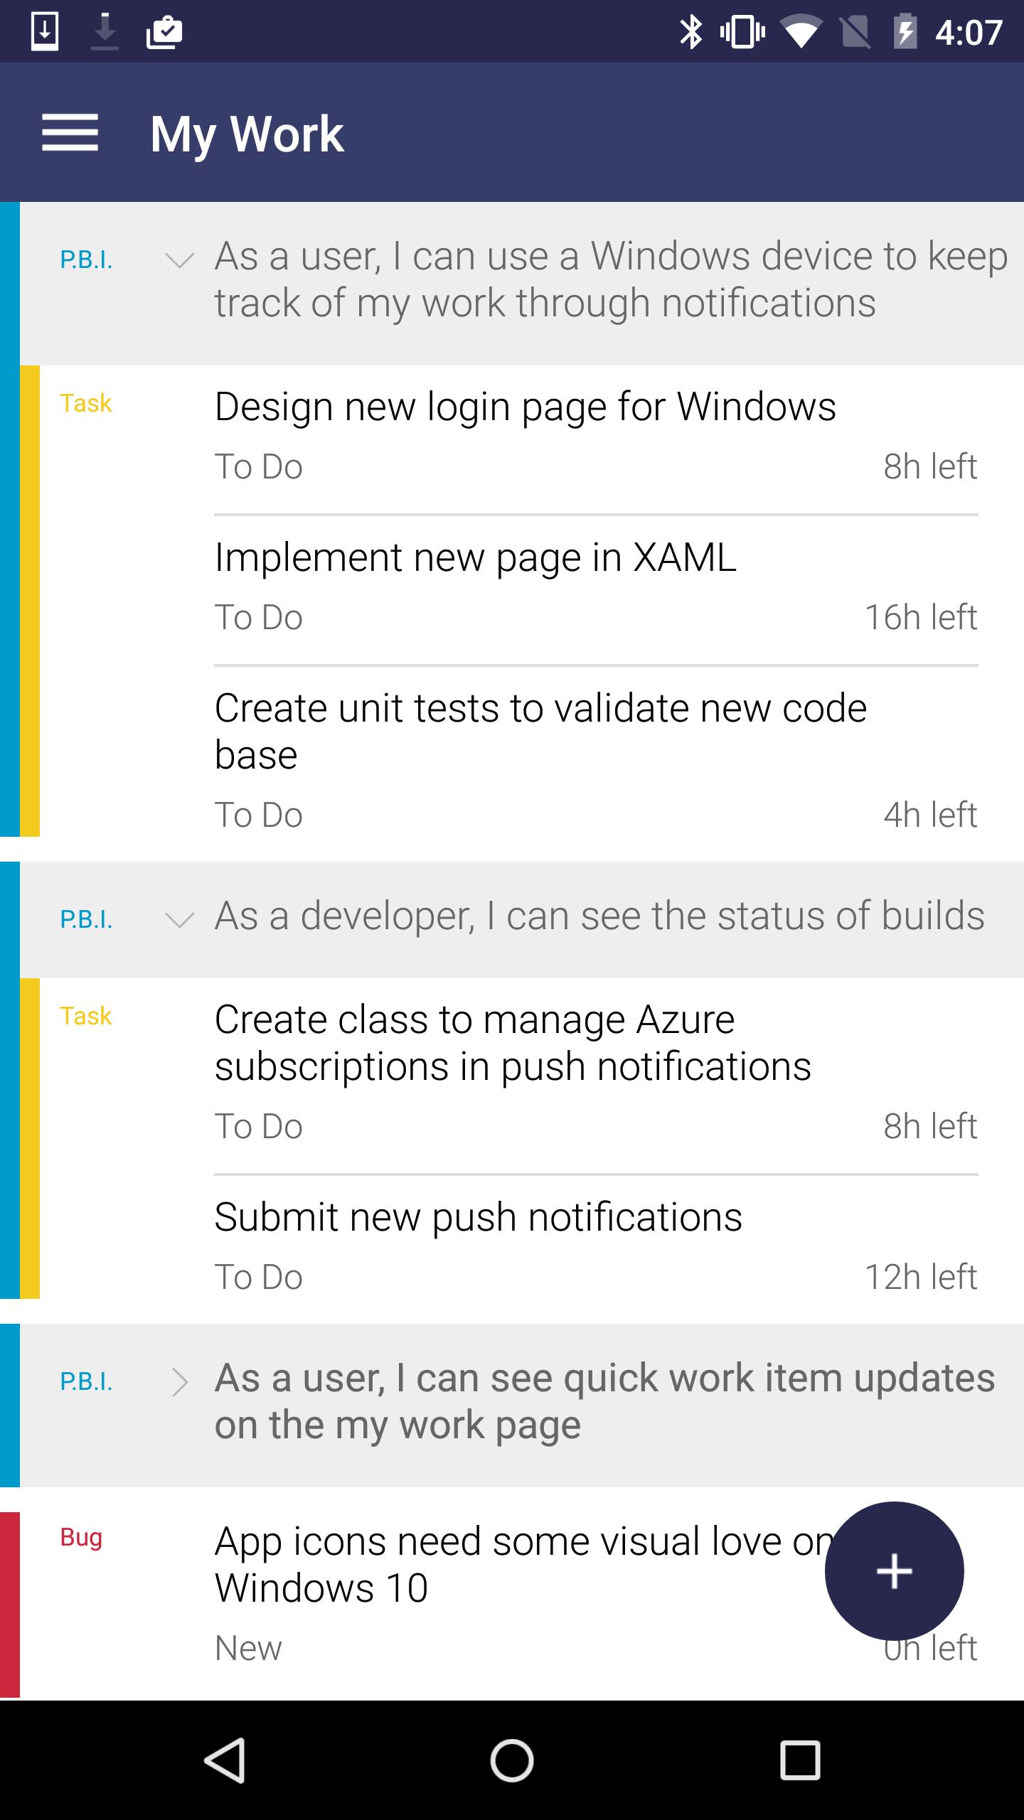Expand the quick work item updates chevron
This screenshot has height=1820, width=1024.
click(x=179, y=1382)
